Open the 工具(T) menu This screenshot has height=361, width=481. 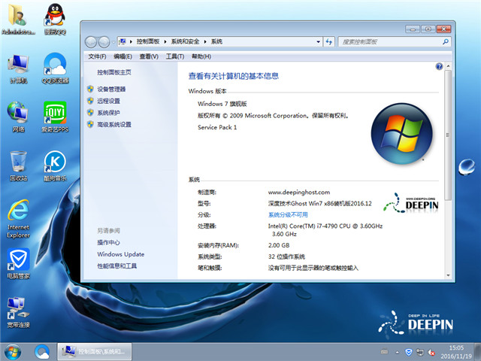(x=175, y=56)
